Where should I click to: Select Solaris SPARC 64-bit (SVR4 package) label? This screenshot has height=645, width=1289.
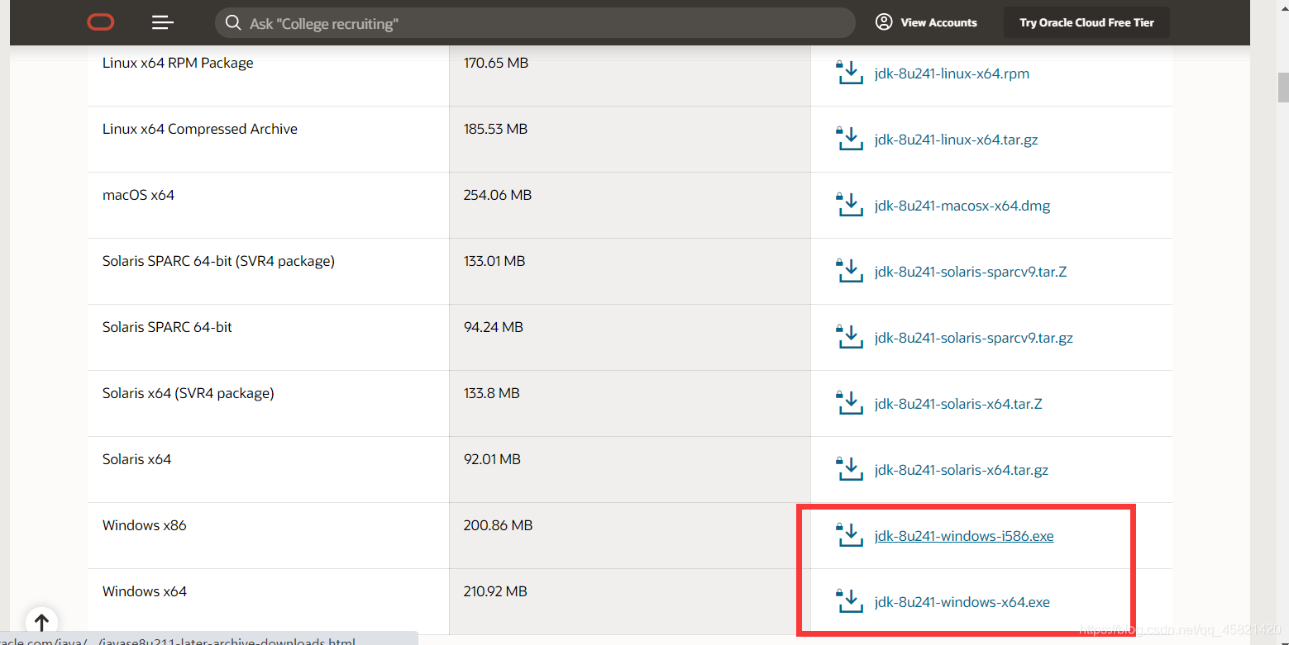218,261
